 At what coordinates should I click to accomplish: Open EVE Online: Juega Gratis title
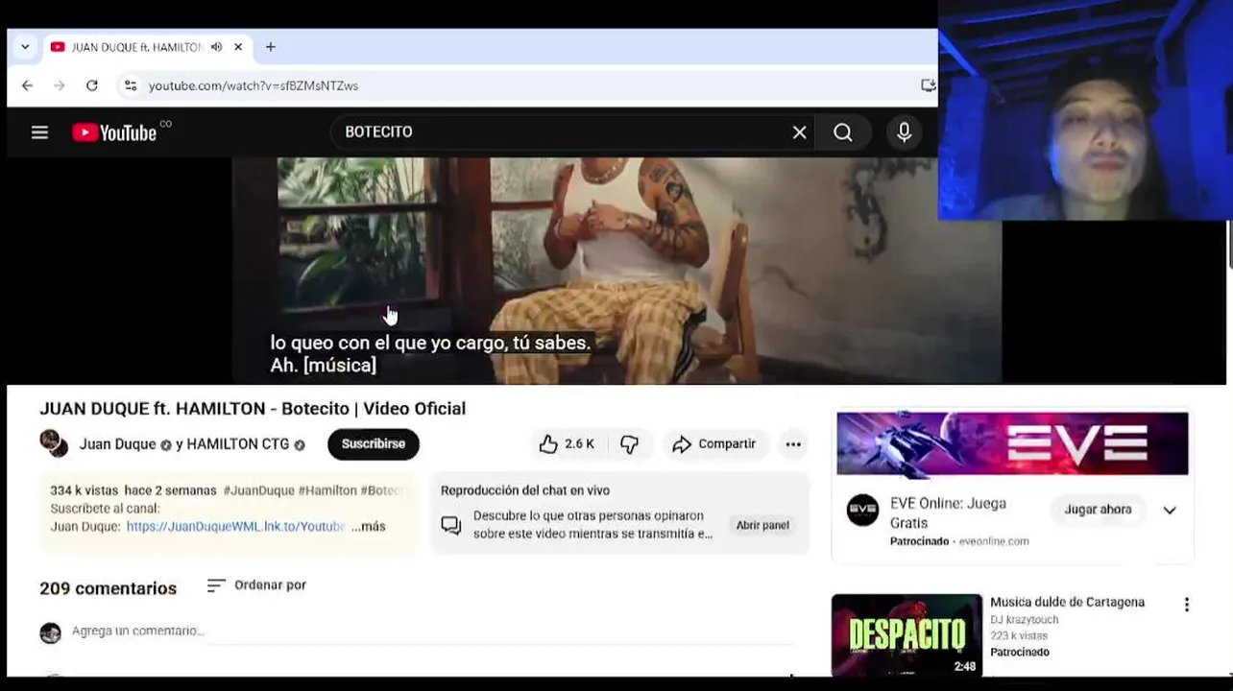click(948, 512)
